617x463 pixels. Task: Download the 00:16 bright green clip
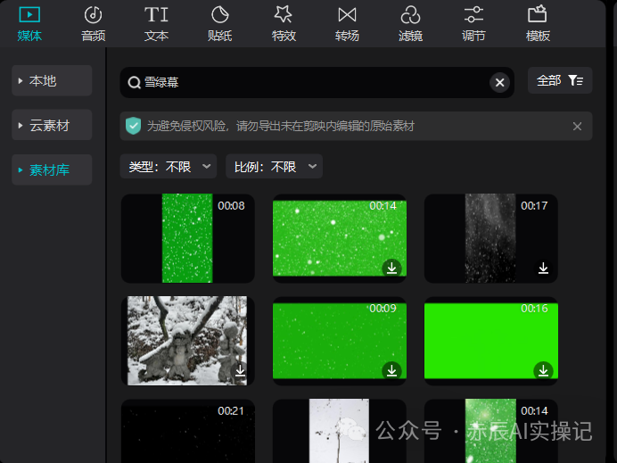pos(543,371)
